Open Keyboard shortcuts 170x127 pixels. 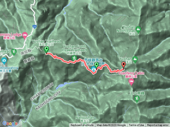click(82, 125)
